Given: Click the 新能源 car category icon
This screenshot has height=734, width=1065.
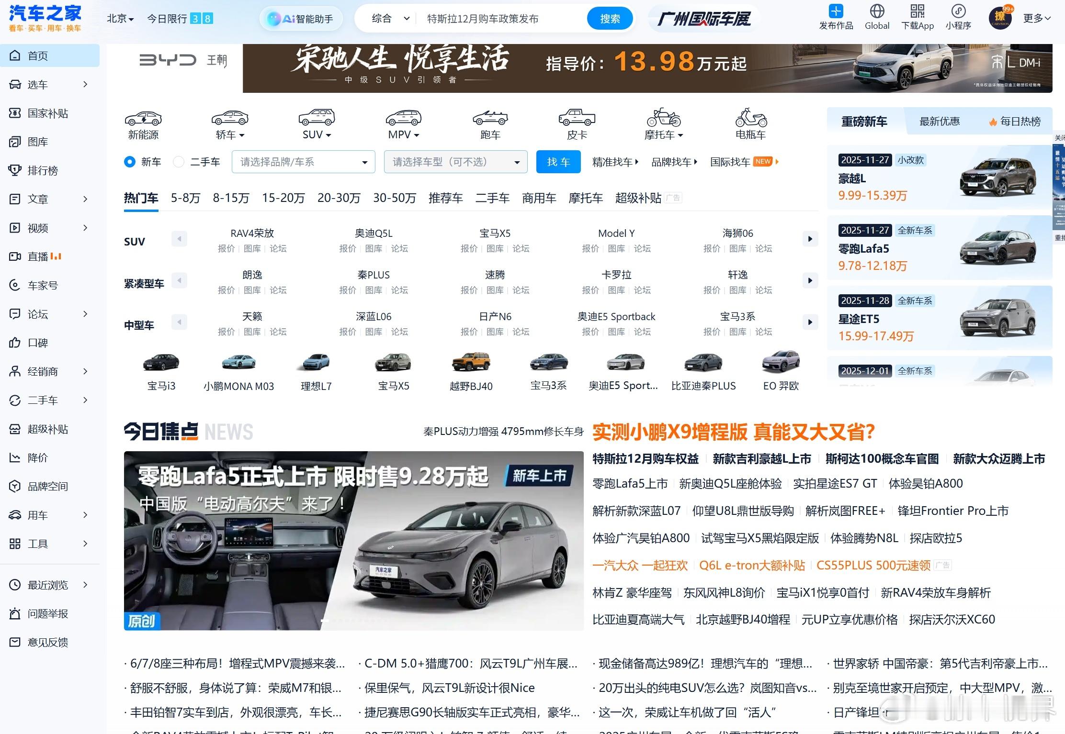Looking at the screenshot, I should coord(143,118).
